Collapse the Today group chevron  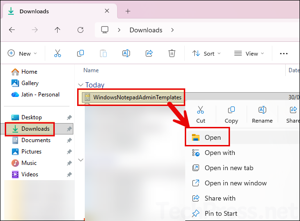(x=80, y=86)
